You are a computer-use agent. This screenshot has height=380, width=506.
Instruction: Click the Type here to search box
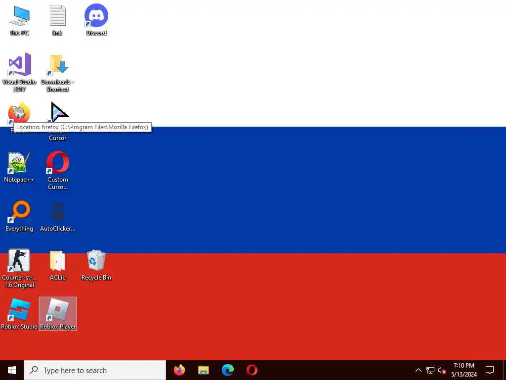95,370
